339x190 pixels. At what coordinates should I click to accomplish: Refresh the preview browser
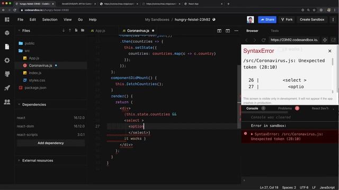pyautogui.click(x=263, y=40)
